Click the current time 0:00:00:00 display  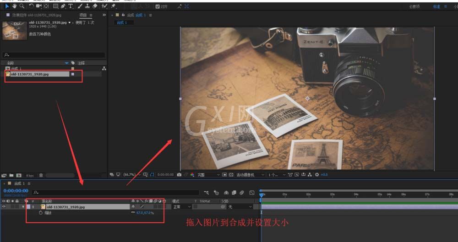16,191
